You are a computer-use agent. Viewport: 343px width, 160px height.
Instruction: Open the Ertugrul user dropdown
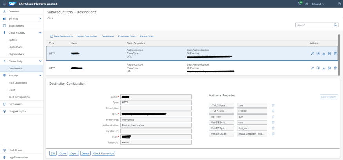(318, 4)
